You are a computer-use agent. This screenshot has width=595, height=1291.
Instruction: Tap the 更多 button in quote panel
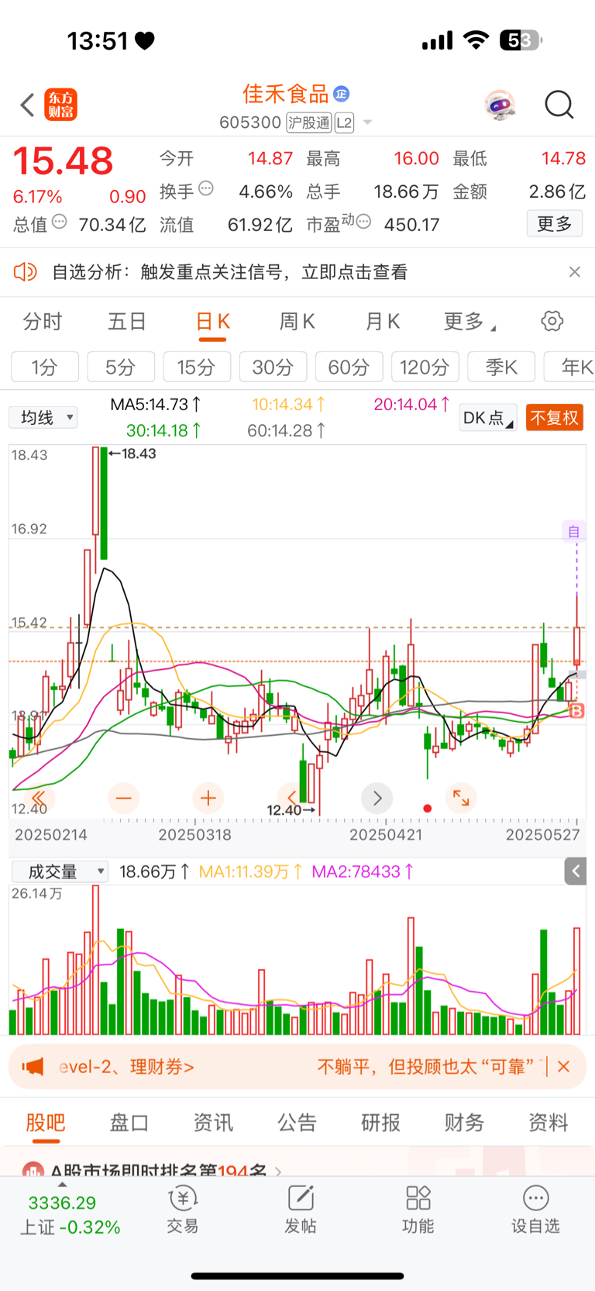555,224
